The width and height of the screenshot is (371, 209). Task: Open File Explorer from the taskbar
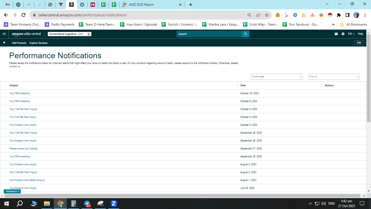tap(47, 204)
